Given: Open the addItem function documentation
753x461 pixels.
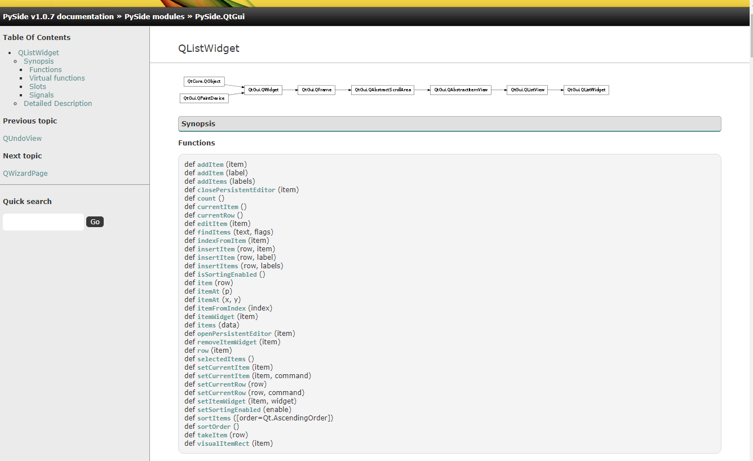Looking at the screenshot, I should [210, 164].
